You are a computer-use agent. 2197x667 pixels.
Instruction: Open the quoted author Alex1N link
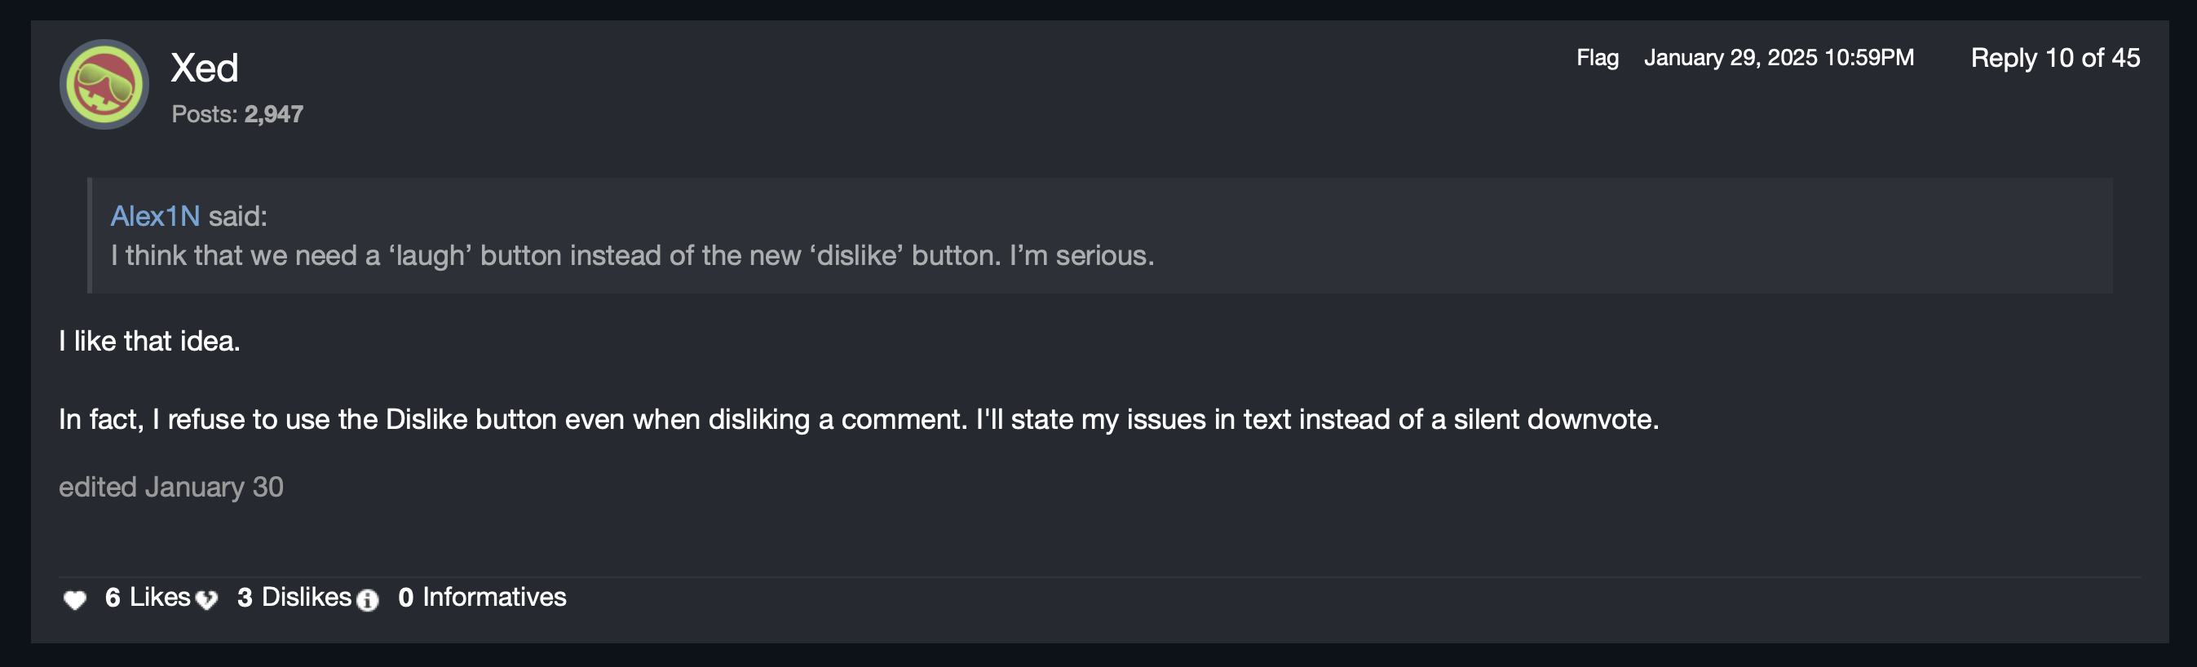click(x=155, y=216)
